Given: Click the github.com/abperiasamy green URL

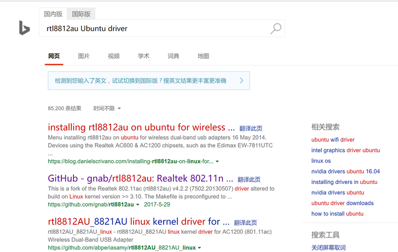Looking at the screenshot, I should pos(122,248).
